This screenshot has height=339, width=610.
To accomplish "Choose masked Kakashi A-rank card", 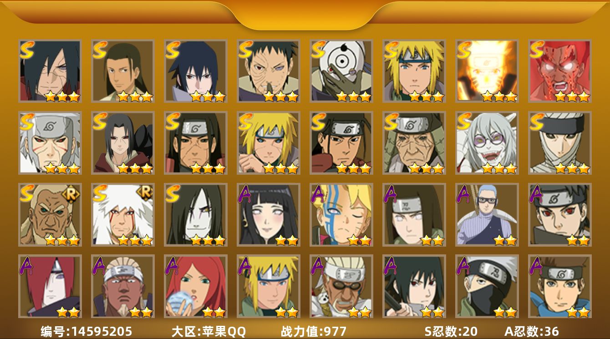I will click(487, 286).
